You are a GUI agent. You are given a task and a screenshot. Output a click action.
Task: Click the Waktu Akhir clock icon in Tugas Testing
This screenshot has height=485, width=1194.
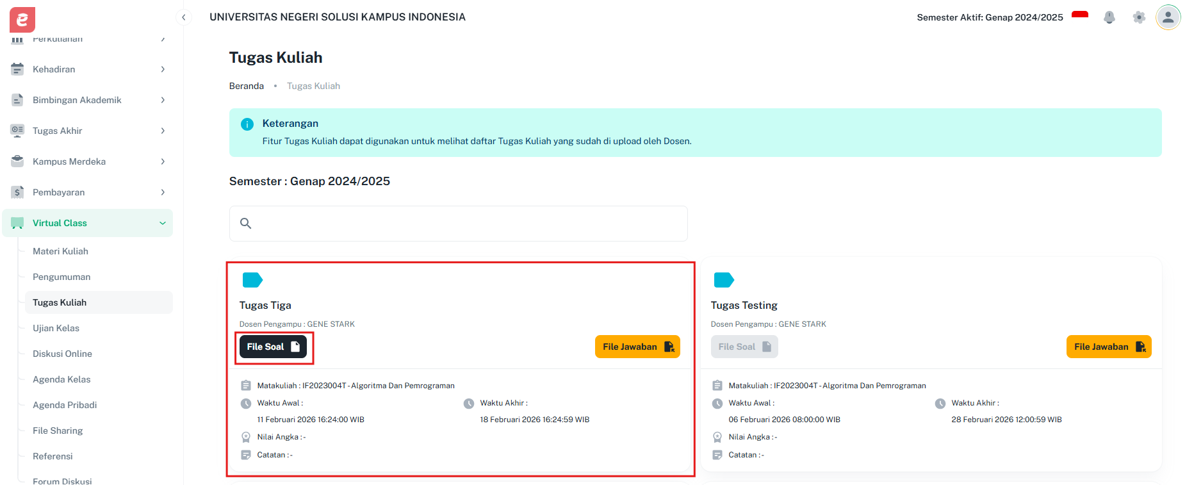[940, 404]
